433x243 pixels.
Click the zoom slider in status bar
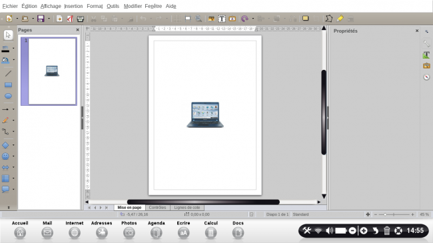pyautogui.click(x=394, y=214)
